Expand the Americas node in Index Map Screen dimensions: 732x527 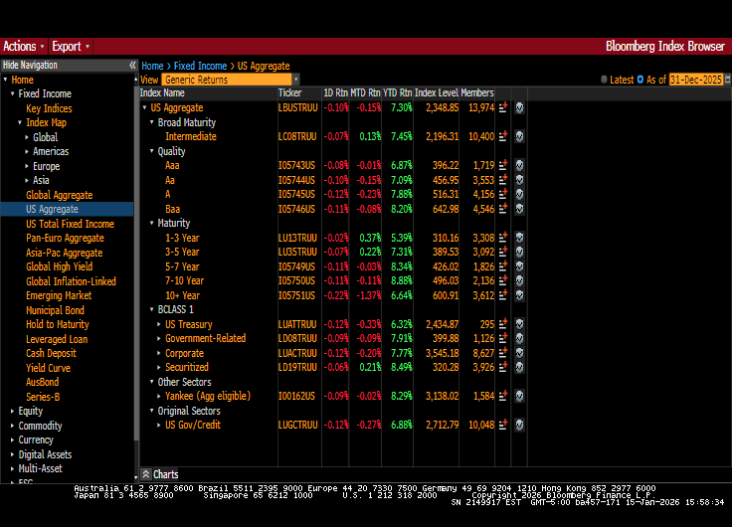point(27,152)
